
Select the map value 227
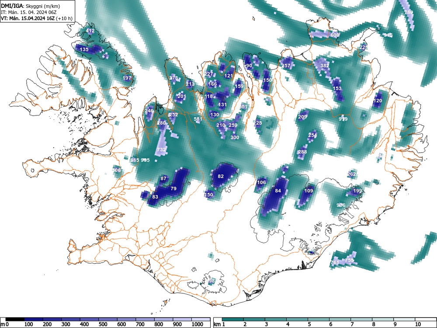click(x=209, y=74)
